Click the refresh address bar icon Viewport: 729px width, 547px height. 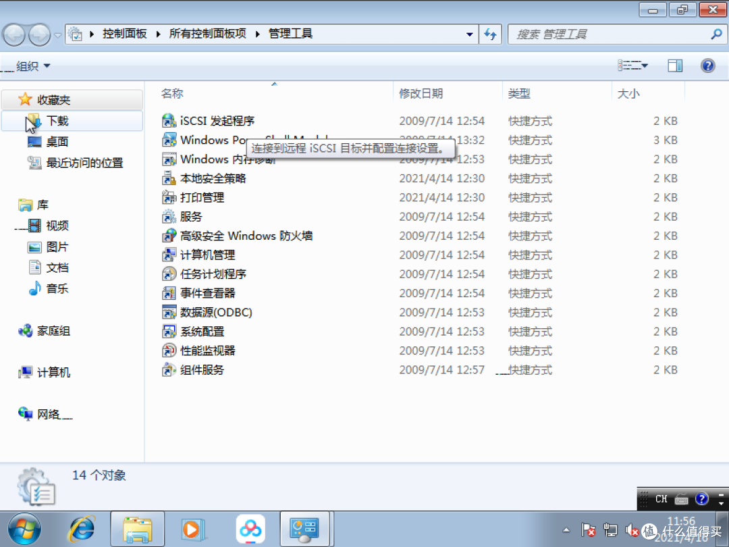click(x=491, y=34)
